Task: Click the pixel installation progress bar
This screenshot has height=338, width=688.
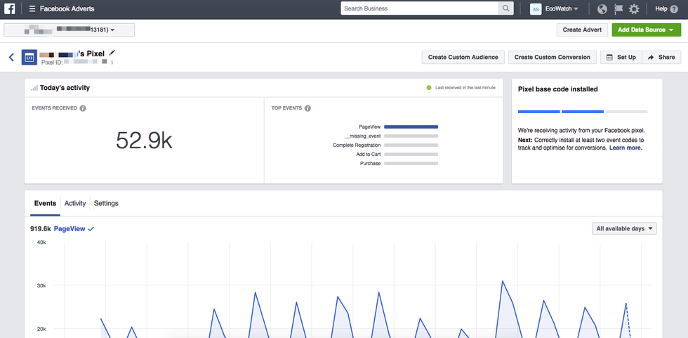Action: point(582,111)
